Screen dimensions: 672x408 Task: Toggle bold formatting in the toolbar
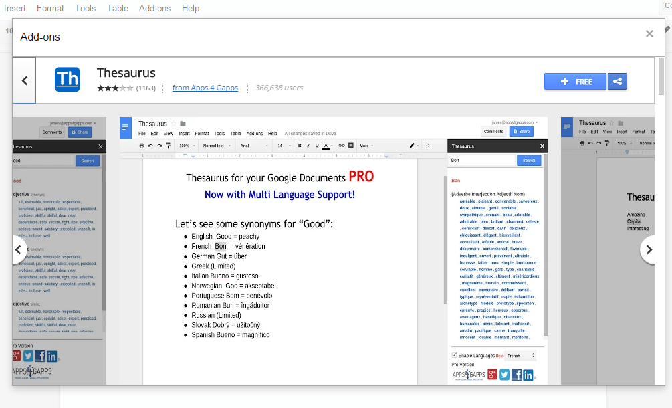(300, 145)
